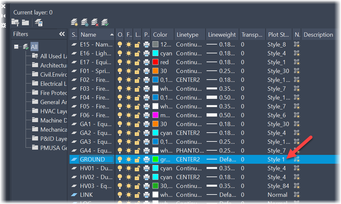Toggle freeze sun icon for layer E16
The image size is (341, 204).
(129, 53)
